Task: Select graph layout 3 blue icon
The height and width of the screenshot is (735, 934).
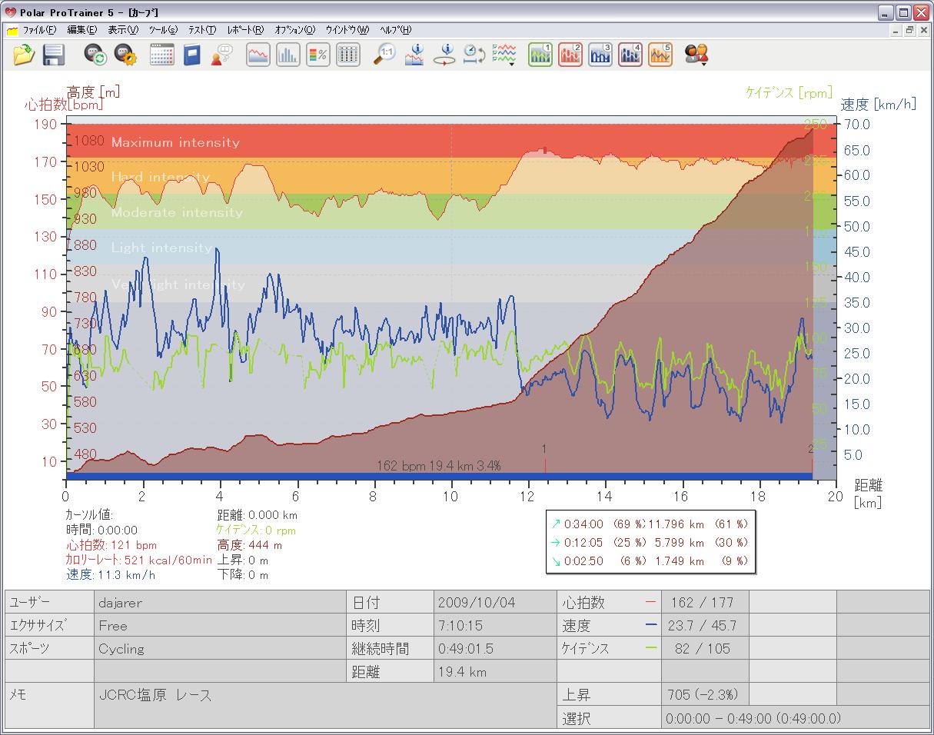Action: [x=600, y=55]
